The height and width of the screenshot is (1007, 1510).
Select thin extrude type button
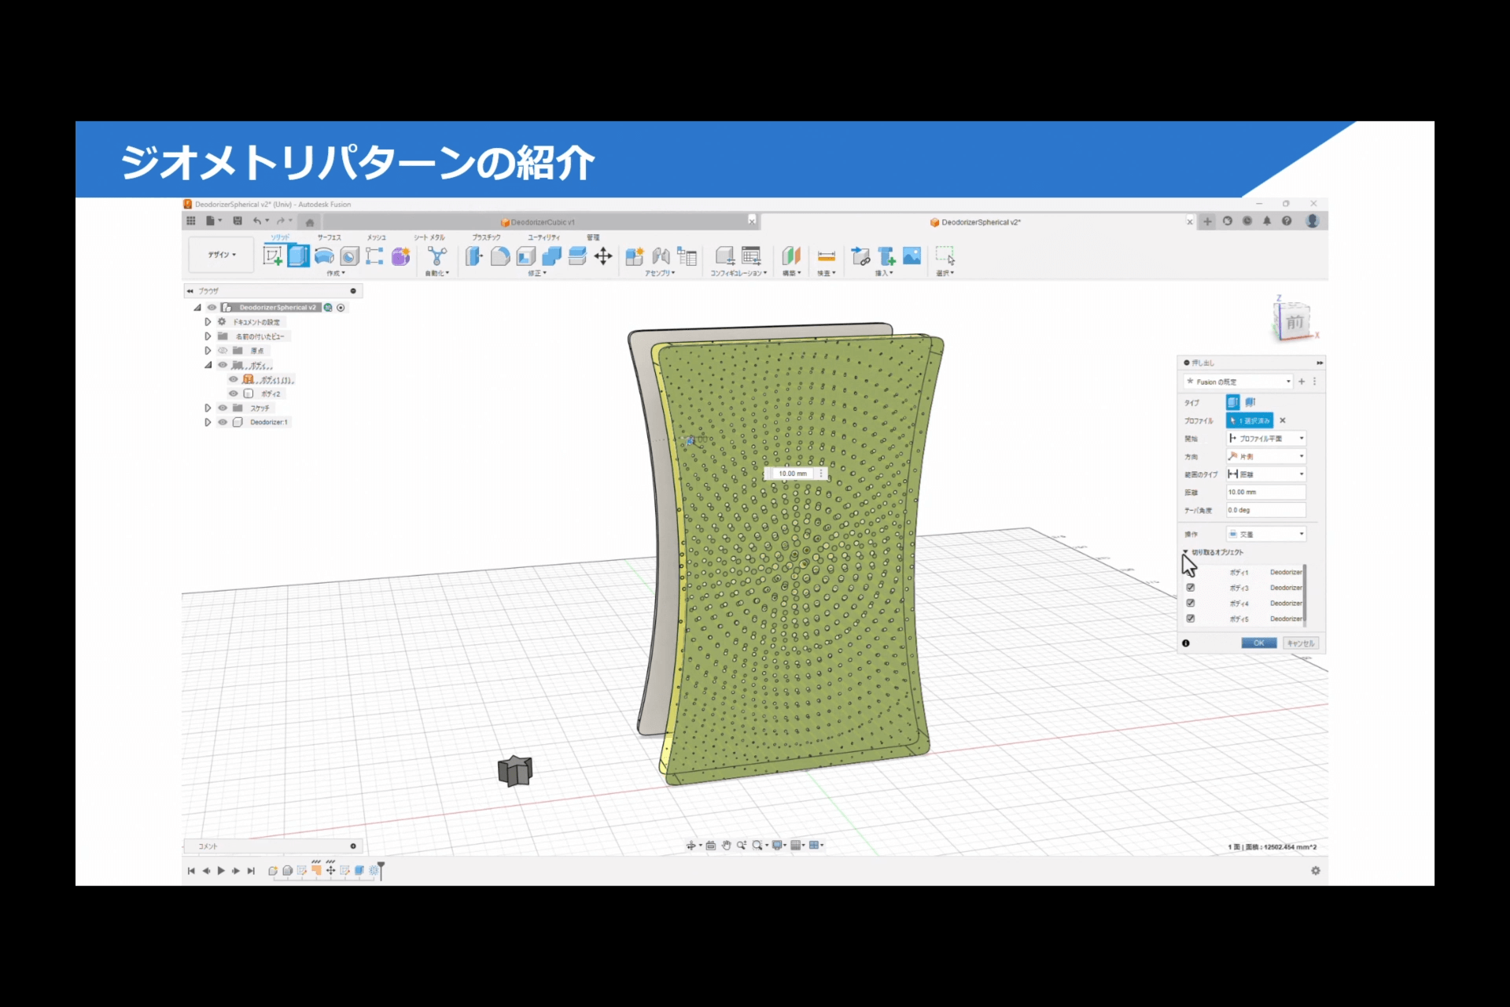coord(1250,402)
